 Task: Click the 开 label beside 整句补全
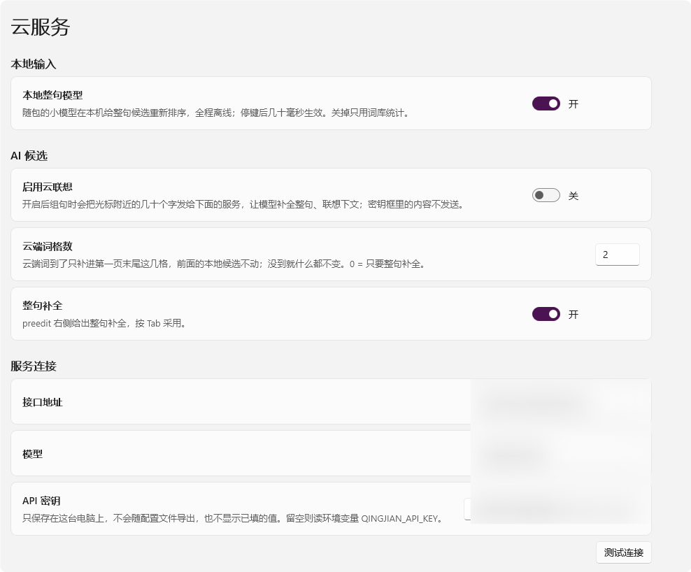pyautogui.click(x=574, y=315)
